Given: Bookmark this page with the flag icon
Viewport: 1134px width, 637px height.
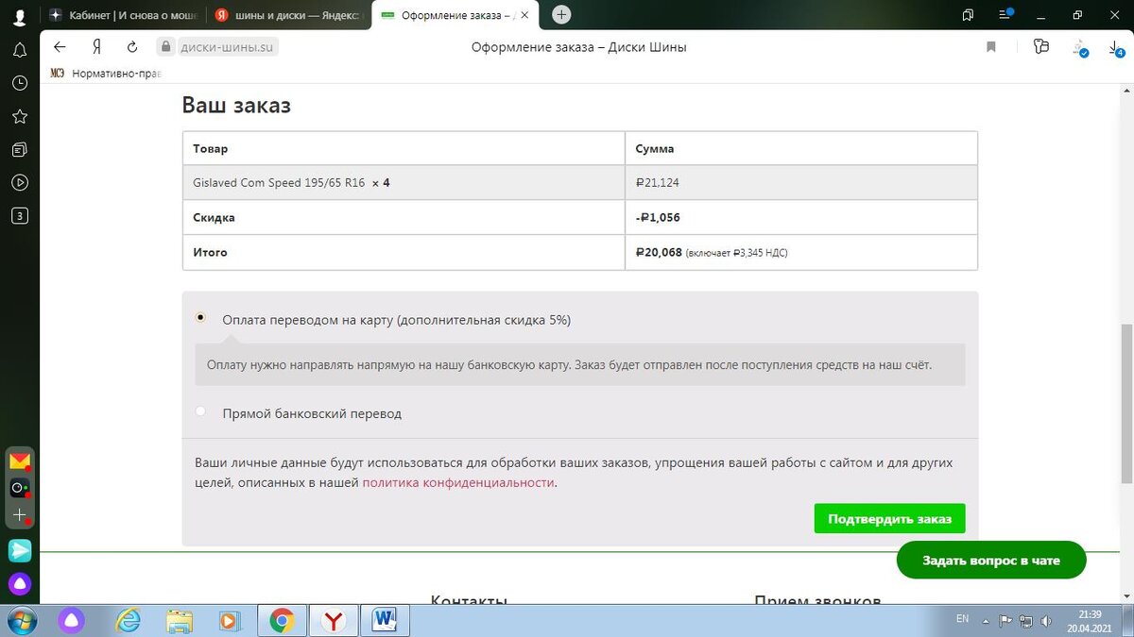Looking at the screenshot, I should (x=991, y=47).
